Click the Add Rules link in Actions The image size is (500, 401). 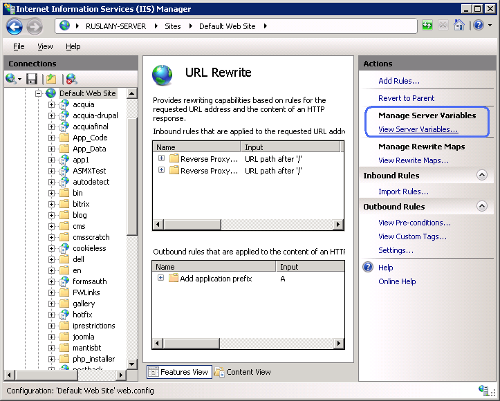click(398, 81)
